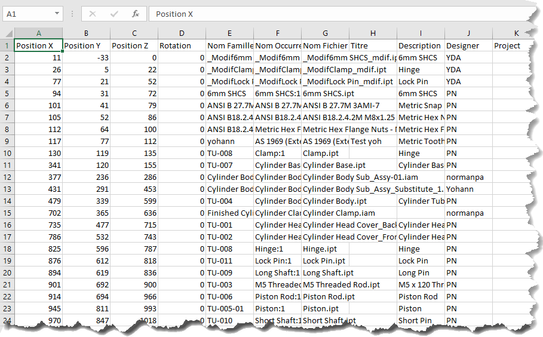Click the Enter checkmark icon in formula bar
This screenshot has height=337, width=543.
pos(114,14)
